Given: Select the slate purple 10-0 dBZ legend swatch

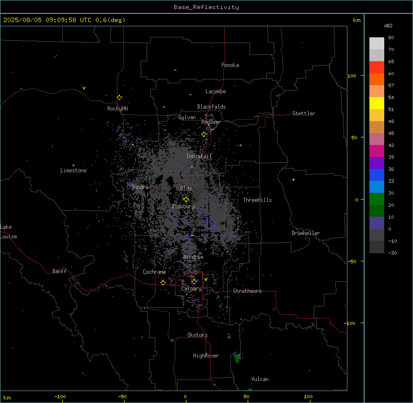Looking at the screenshot, I should tap(377, 223).
